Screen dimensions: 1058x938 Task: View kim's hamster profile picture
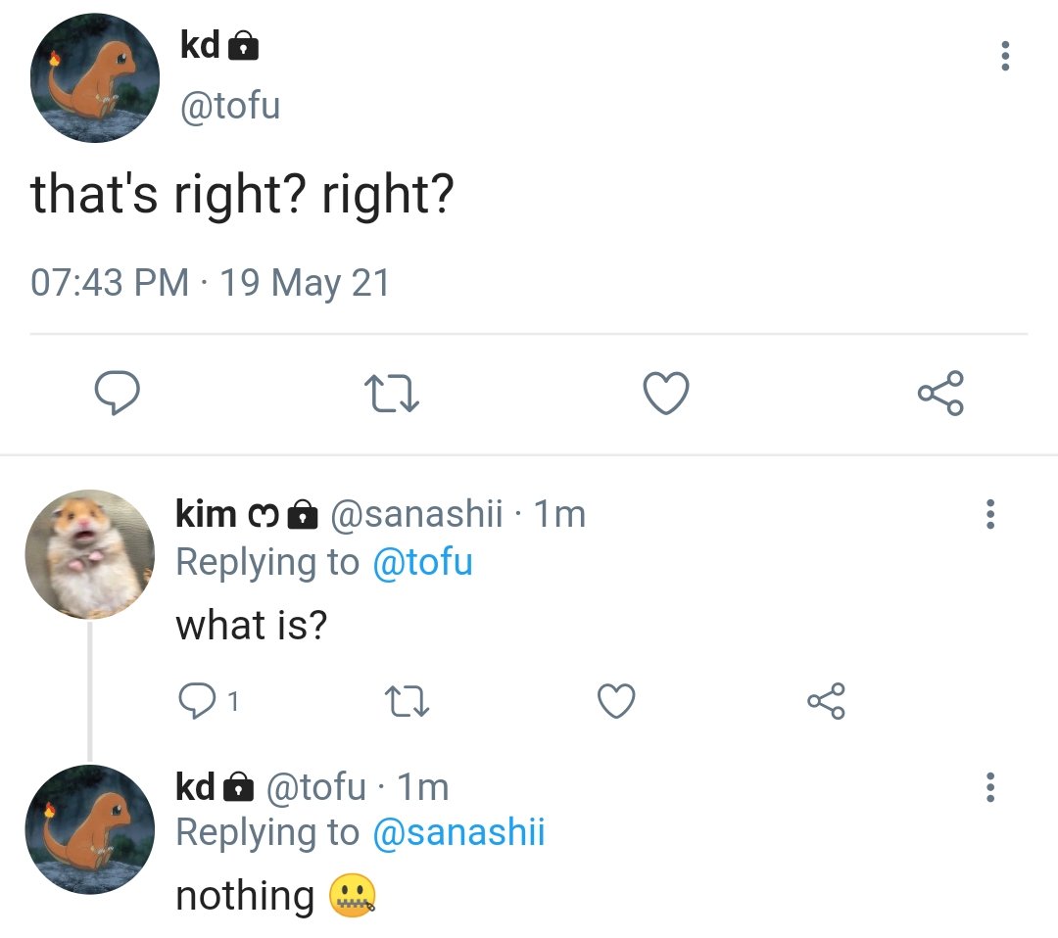tap(90, 554)
